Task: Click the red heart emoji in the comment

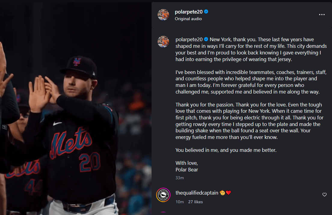Action: point(229,192)
